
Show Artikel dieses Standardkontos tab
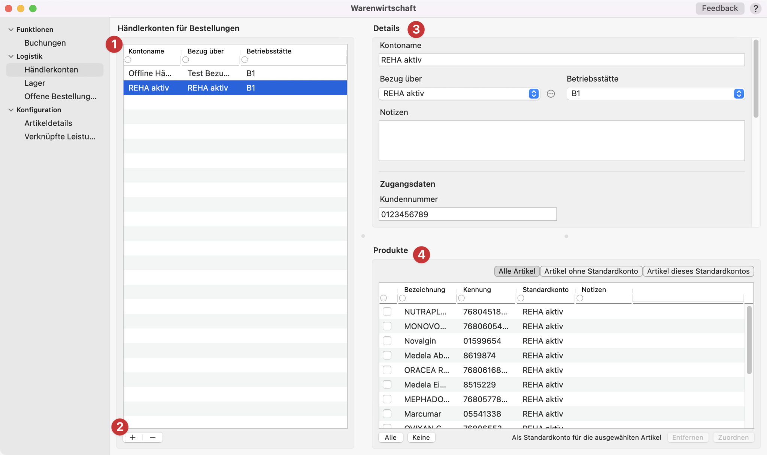[x=698, y=271]
